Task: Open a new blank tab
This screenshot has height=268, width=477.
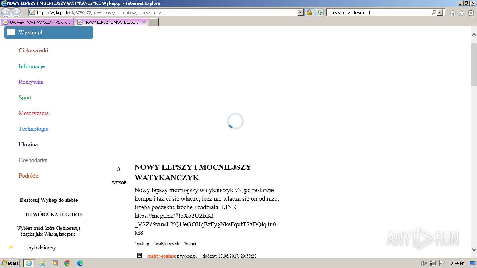Action: 154,22
